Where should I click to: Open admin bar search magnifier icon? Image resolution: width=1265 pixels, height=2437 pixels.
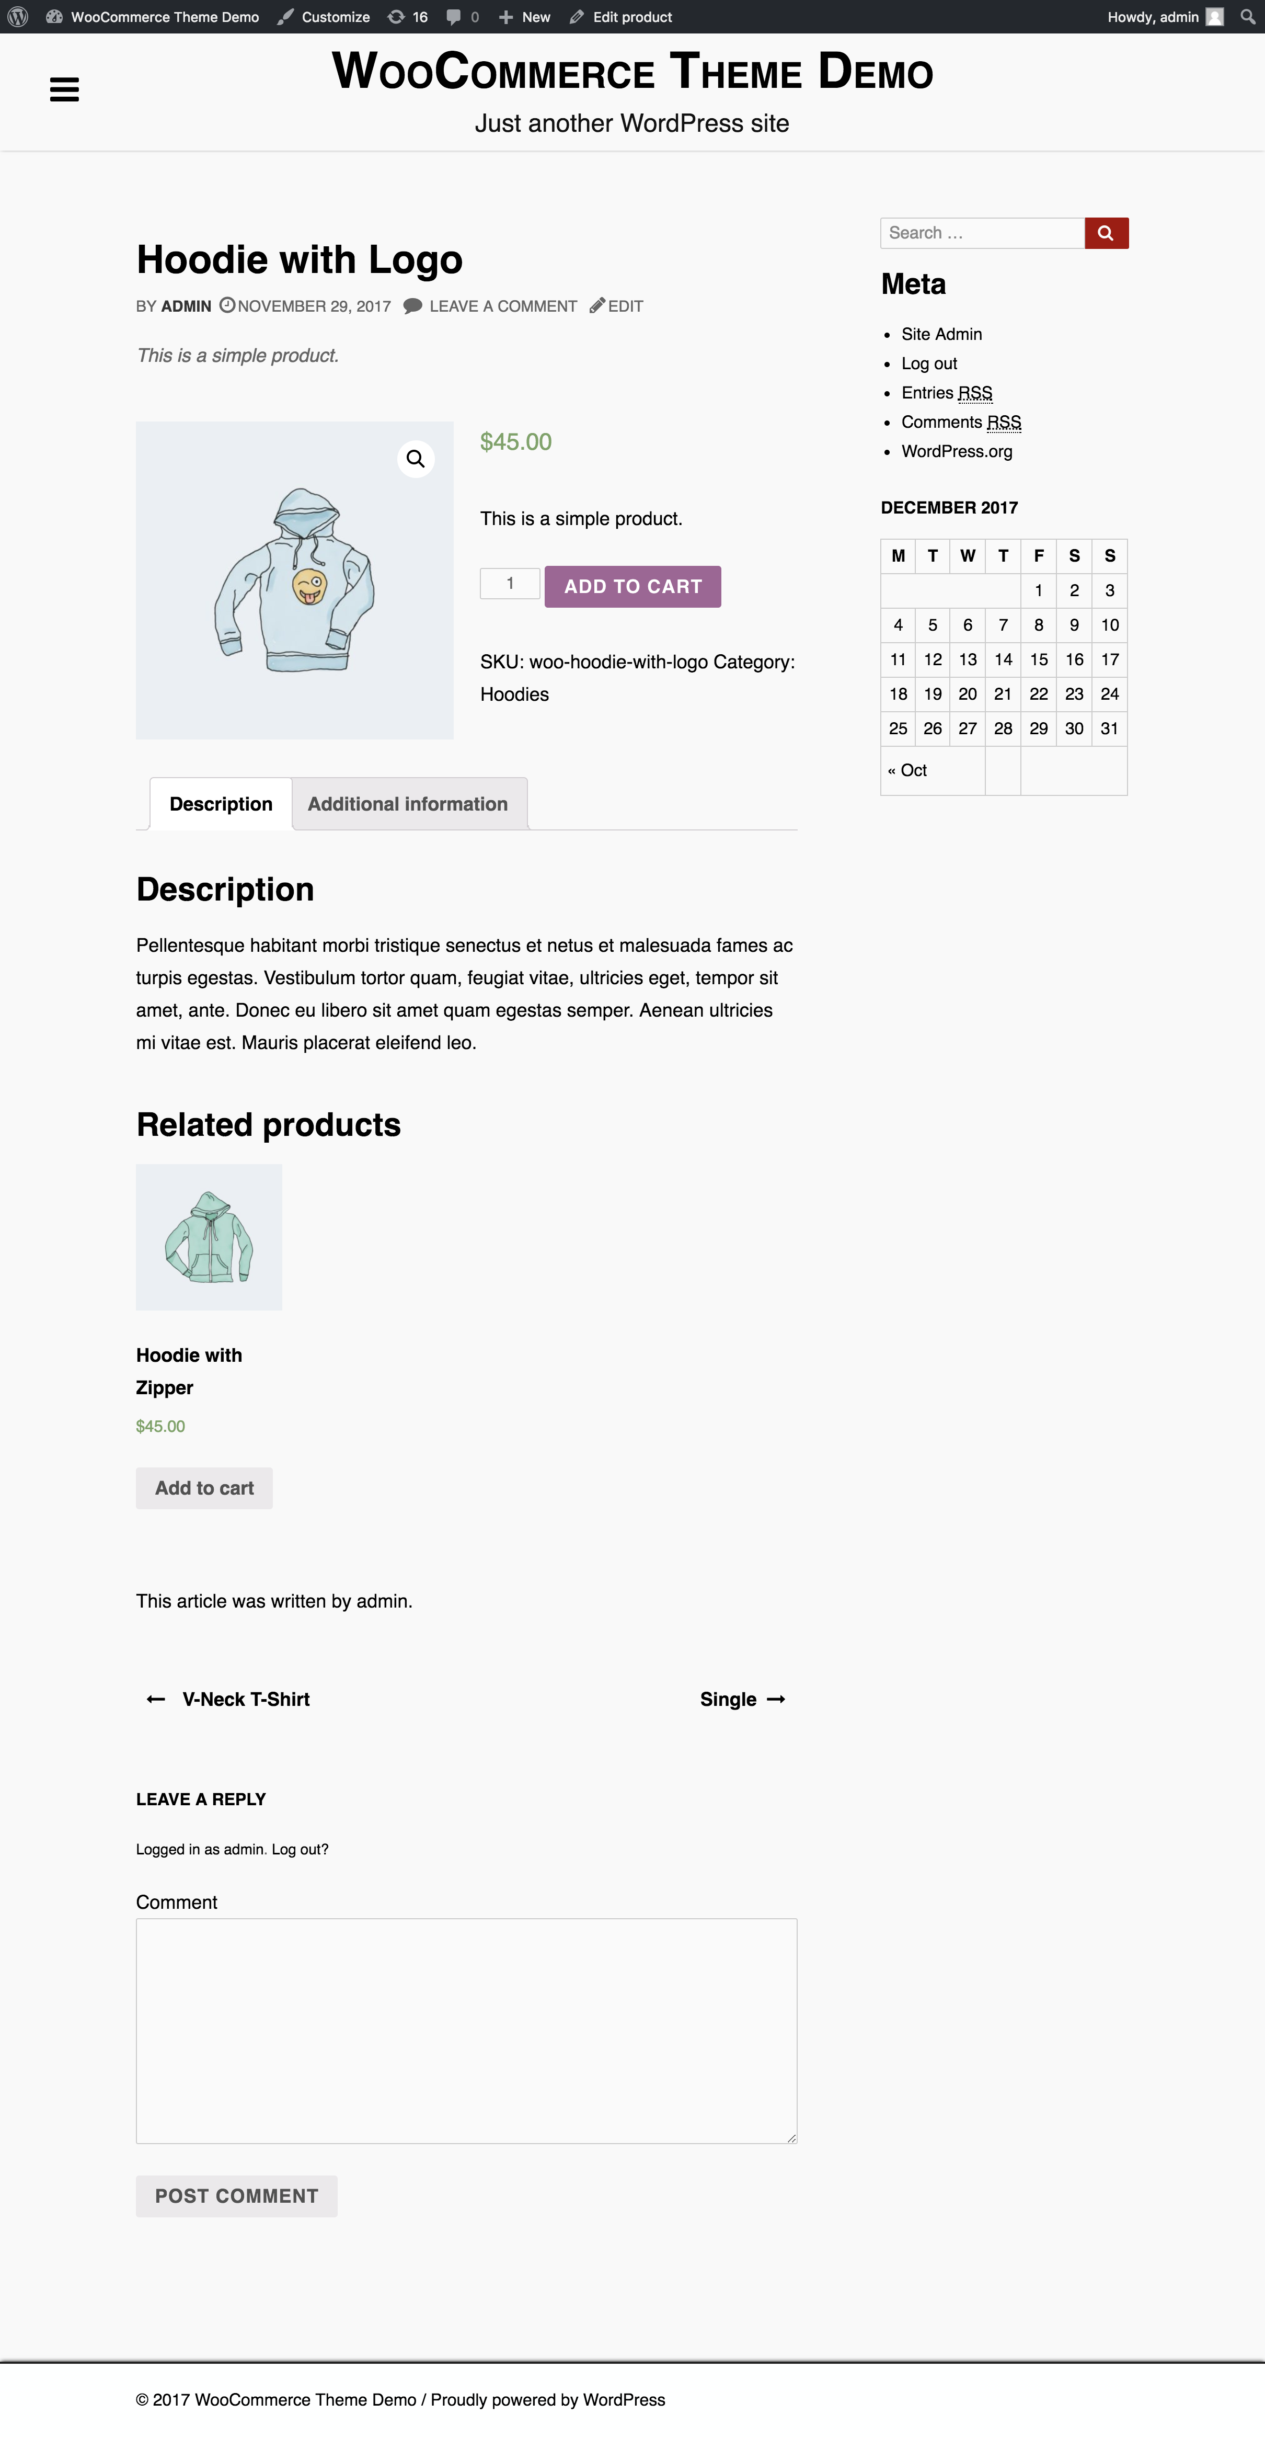point(1248,17)
